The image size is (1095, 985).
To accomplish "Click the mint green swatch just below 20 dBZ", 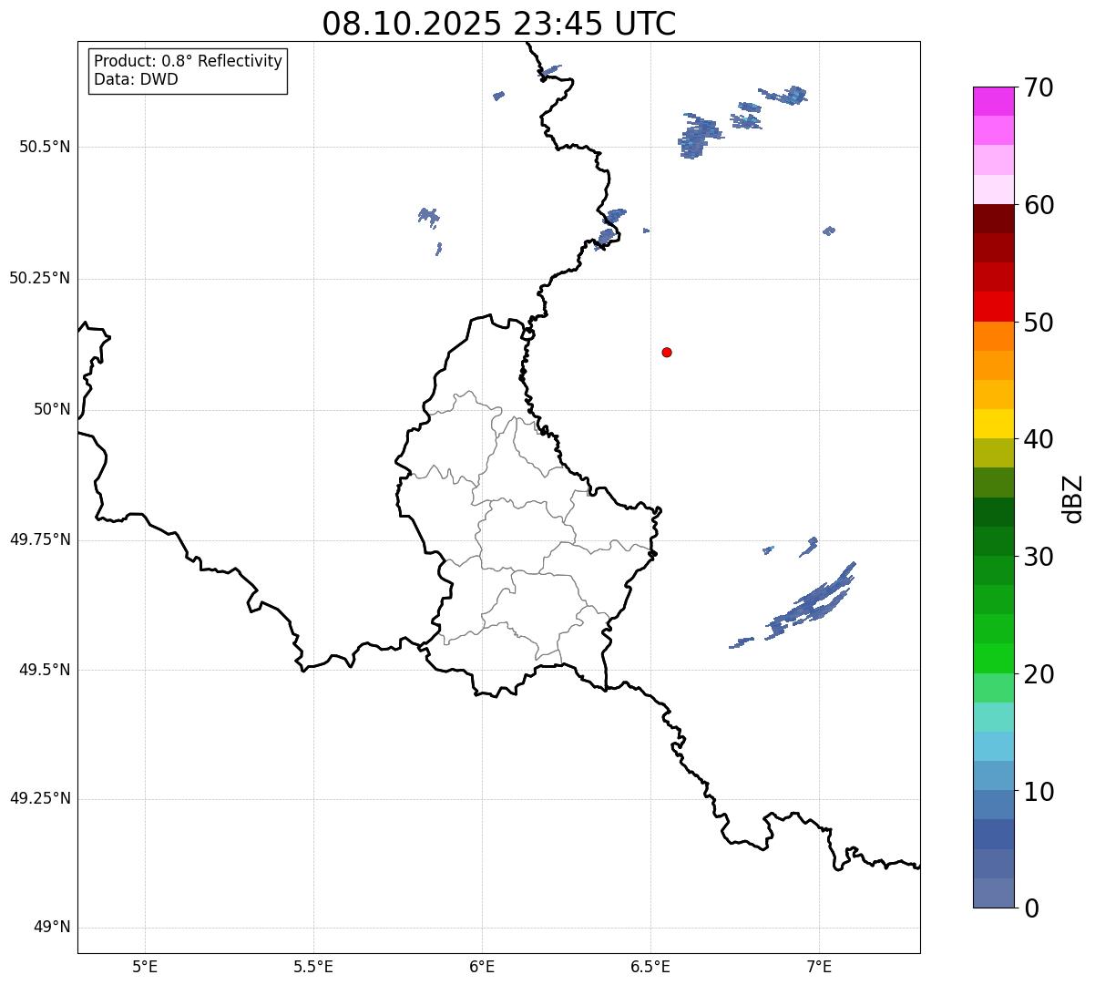I will (x=993, y=688).
